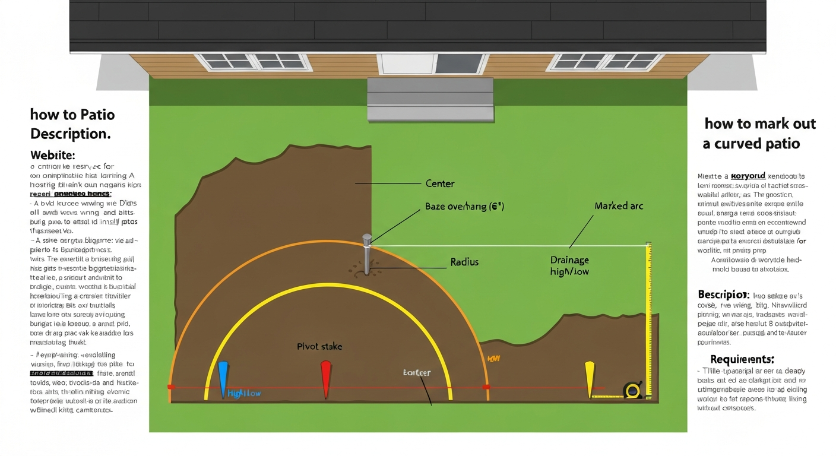Click the blue stake marker
The height and width of the screenshot is (456, 836).
[x=223, y=379]
